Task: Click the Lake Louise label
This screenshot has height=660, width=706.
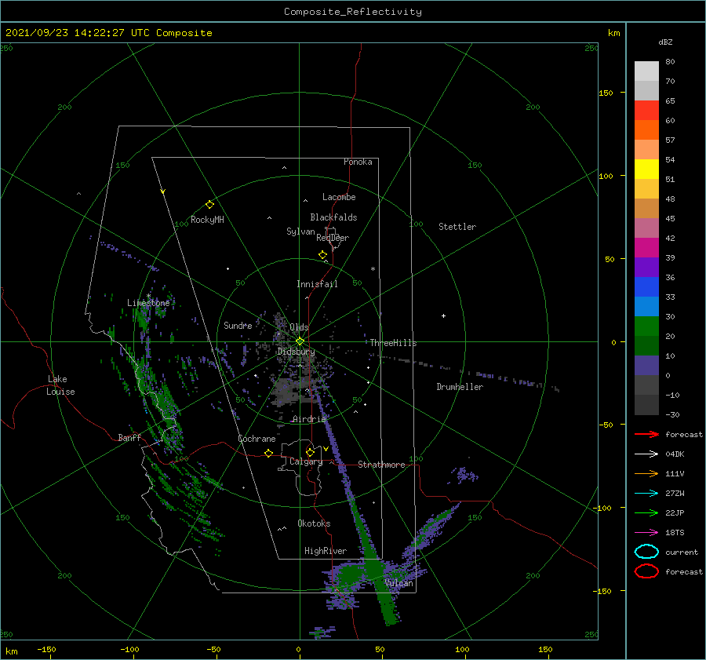Action: click(x=60, y=385)
